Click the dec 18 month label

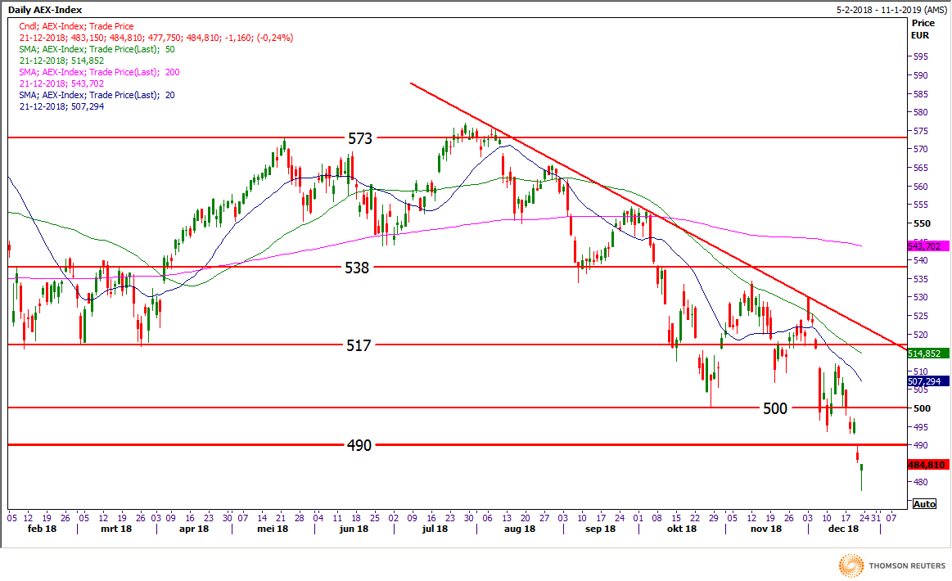coord(843,529)
